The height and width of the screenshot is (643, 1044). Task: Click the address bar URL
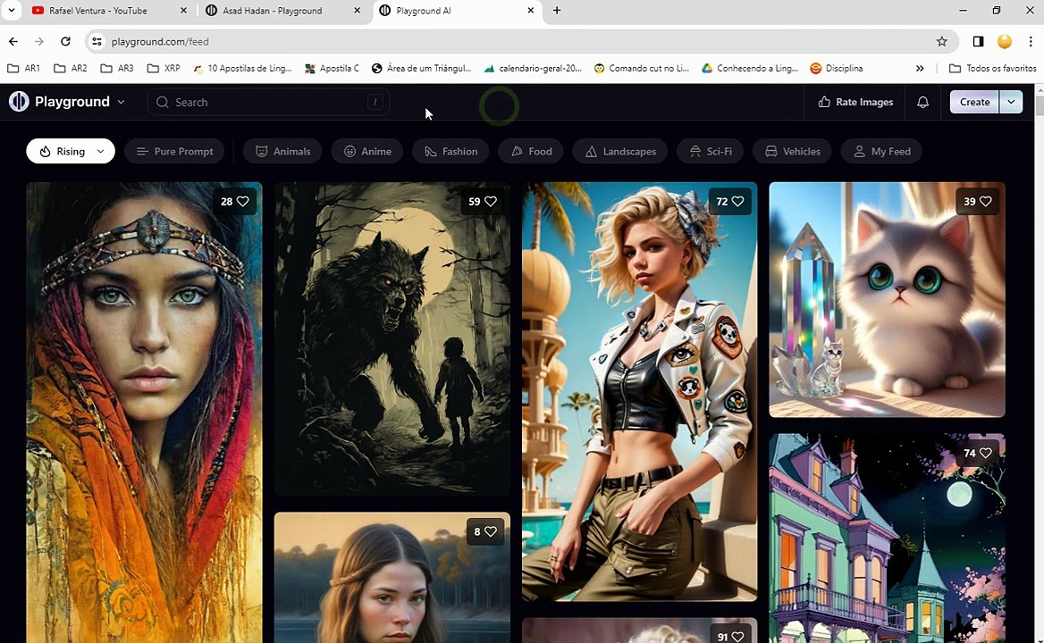(160, 41)
